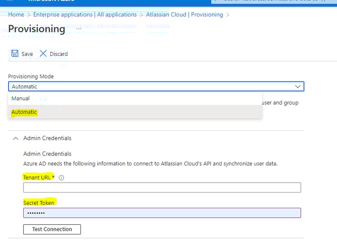The height and width of the screenshot is (248, 337).
Task: Collapse the Admin Credentials section
Action: coord(16,138)
